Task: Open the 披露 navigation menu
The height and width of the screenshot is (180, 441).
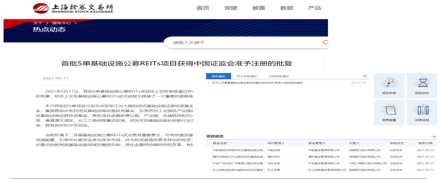Action: [x=259, y=8]
